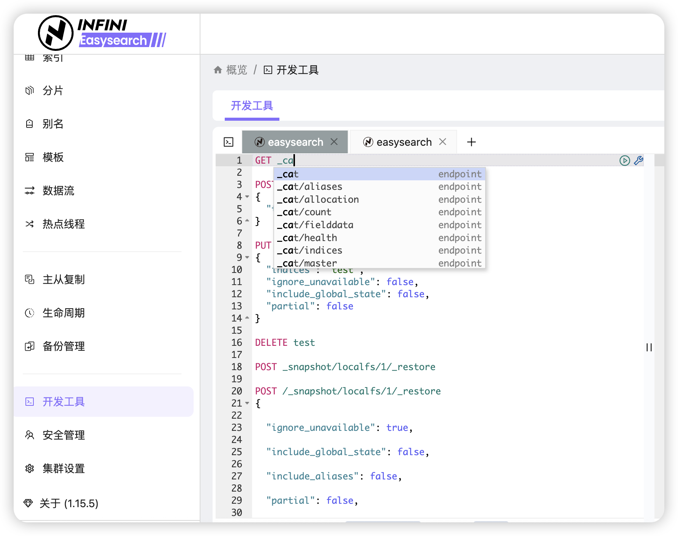Fold the closing brace at line 14

coord(247,318)
